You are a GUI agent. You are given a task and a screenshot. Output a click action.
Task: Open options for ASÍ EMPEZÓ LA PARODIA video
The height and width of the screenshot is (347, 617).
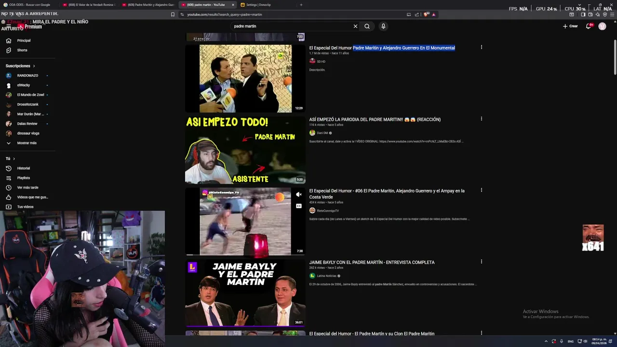[x=481, y=119]
